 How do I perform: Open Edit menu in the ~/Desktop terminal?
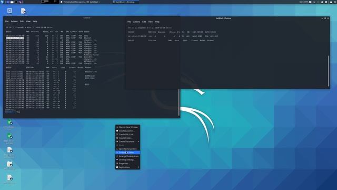pyautogui.click(x=144, y=22)
